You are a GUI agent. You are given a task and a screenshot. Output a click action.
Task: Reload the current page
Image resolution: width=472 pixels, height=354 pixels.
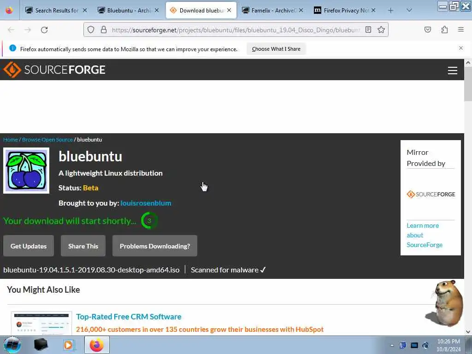[44, 30]
